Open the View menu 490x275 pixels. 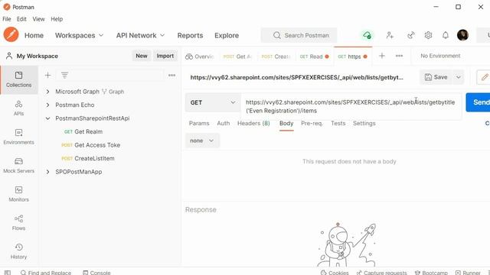[38, 19]
